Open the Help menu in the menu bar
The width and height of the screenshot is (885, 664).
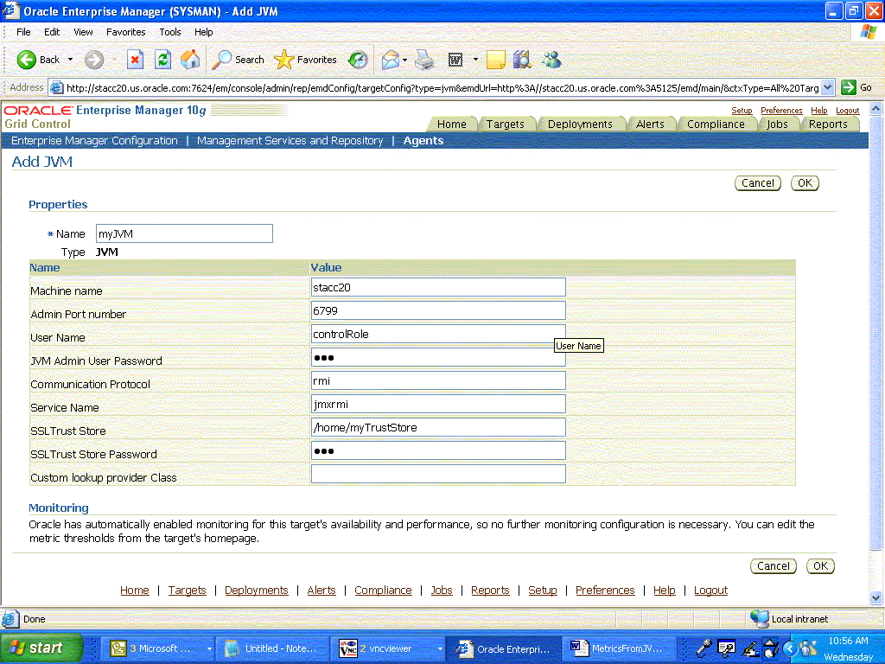(x=204, y=32)
